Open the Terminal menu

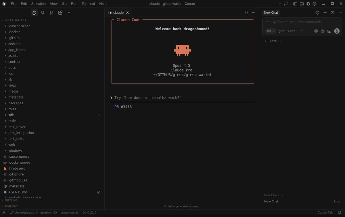[x=88, y=4]
